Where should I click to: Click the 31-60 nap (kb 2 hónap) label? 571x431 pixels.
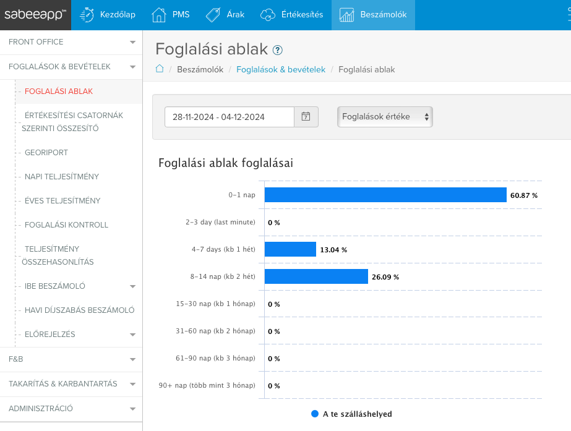click(x=215, y=331)
